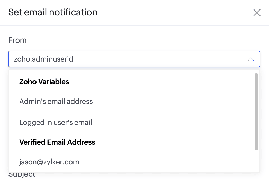Click the Zoho Variables group header
The image size is (269, 179).
(44, 82)
